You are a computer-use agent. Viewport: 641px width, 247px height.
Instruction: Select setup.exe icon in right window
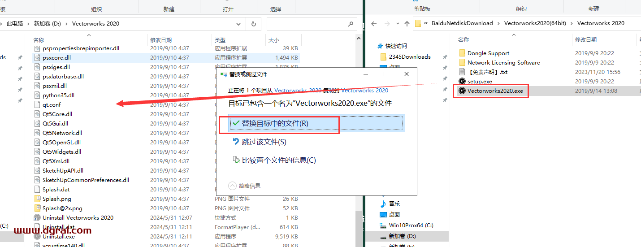pos(462,81)
